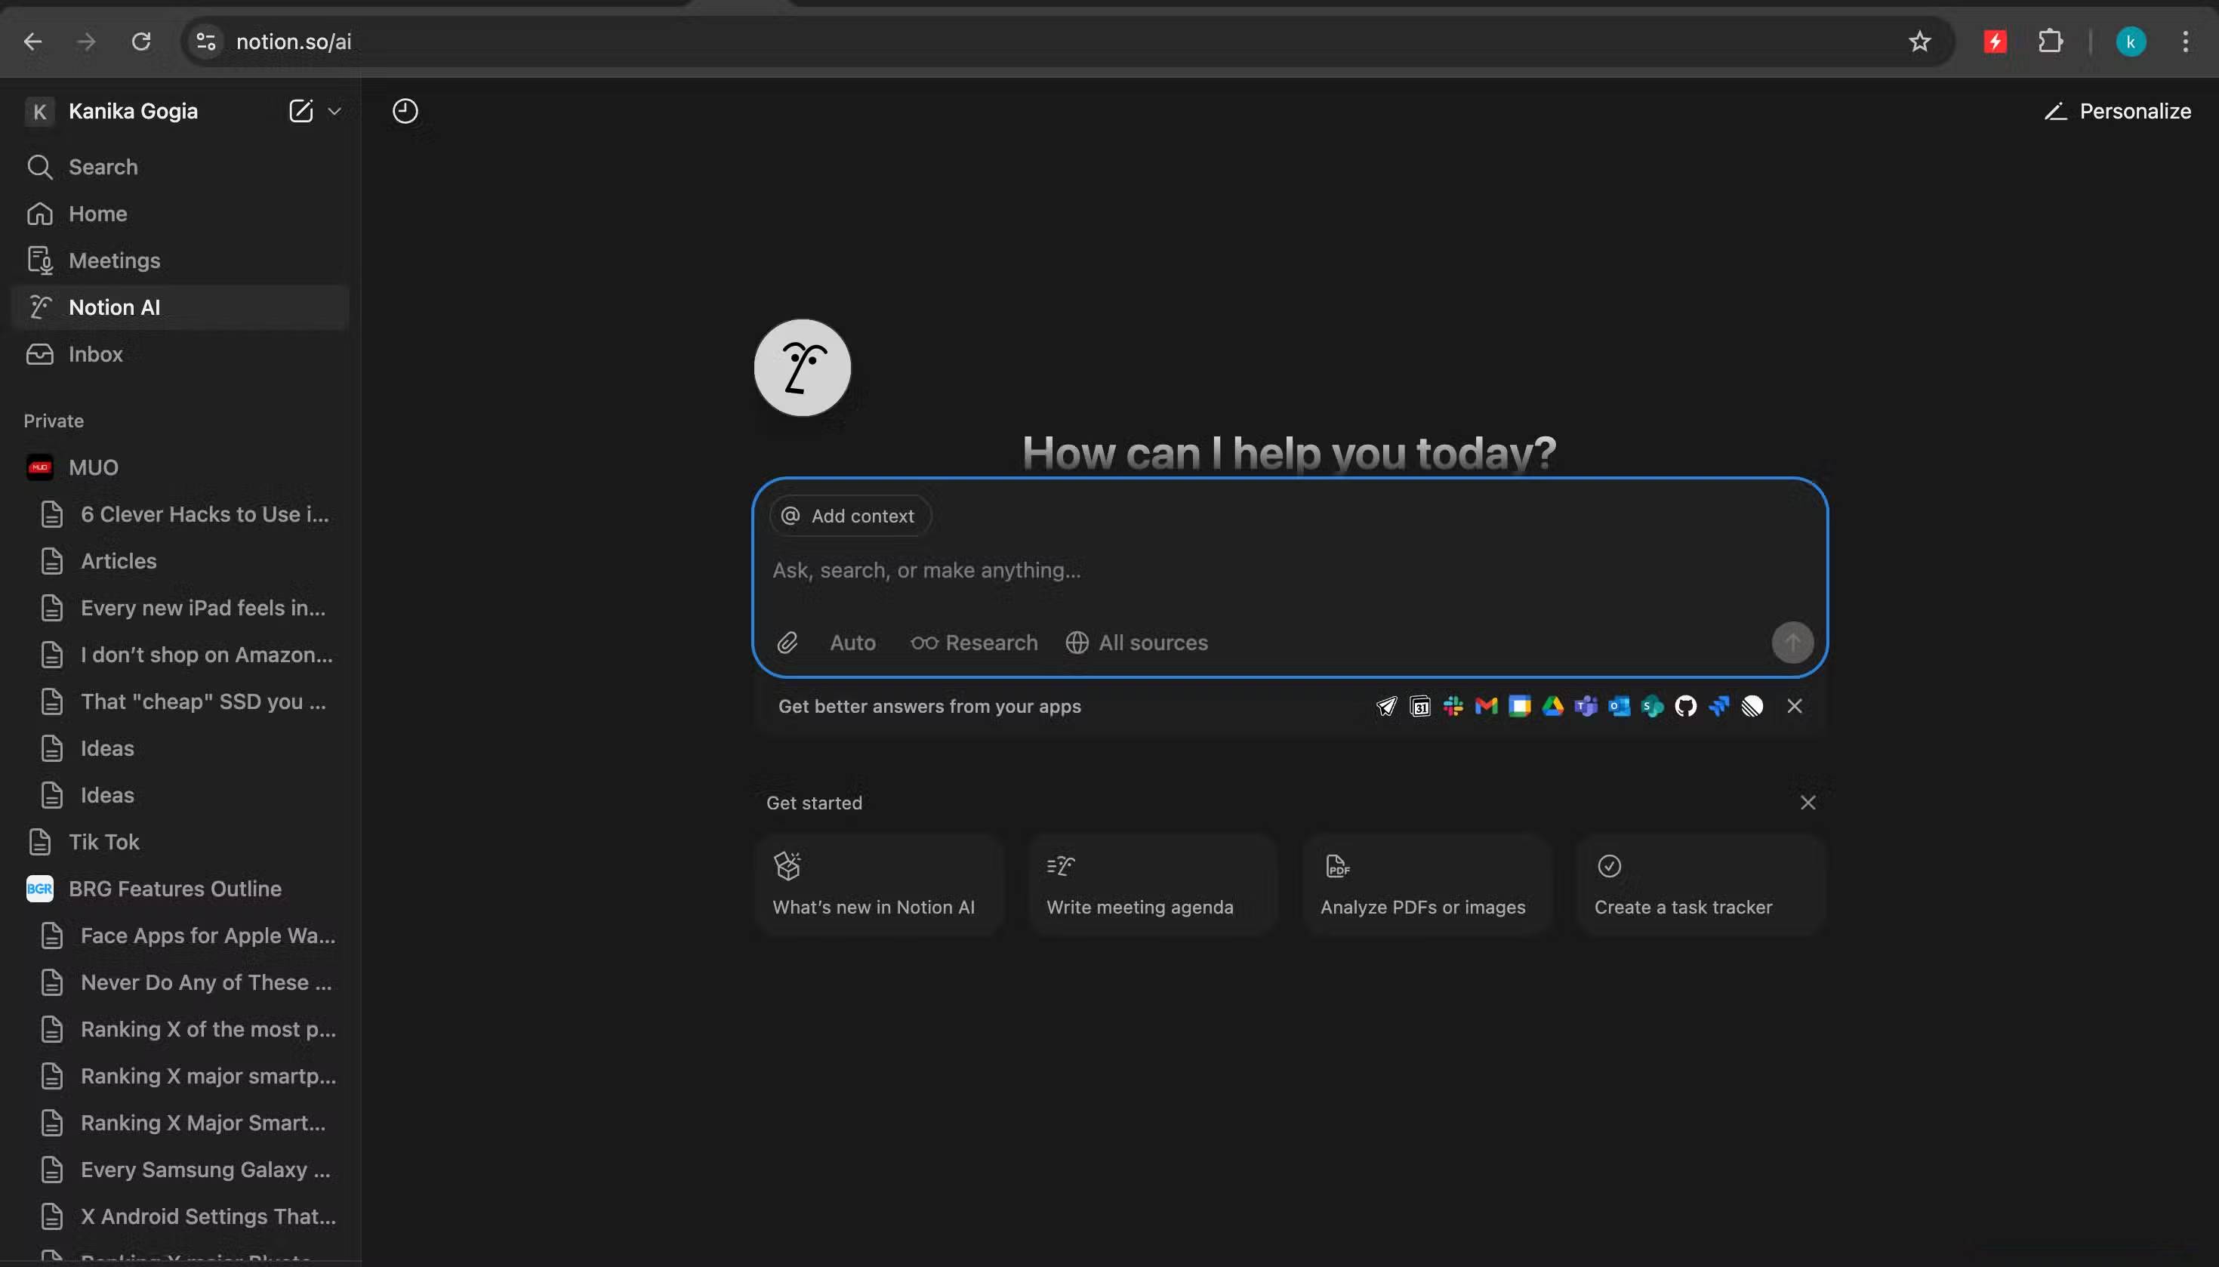Open the All sources dropdown
Image resolution: width=2219 pixels, height=1267 pixels.
[1137, 643]
